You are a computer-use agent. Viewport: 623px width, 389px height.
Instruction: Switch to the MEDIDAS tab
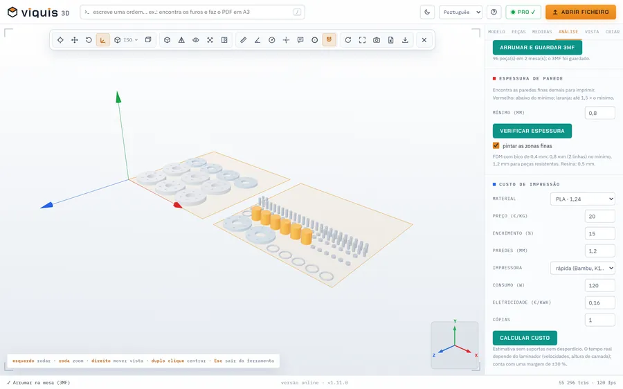tap(542, 32)
